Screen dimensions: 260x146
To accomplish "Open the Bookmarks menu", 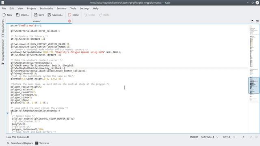I will [x=46, y=9].
